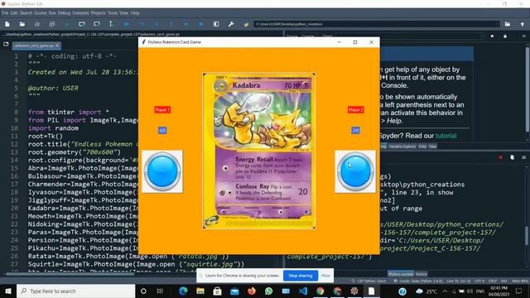Open the Help menu

(x=135, y=13)
